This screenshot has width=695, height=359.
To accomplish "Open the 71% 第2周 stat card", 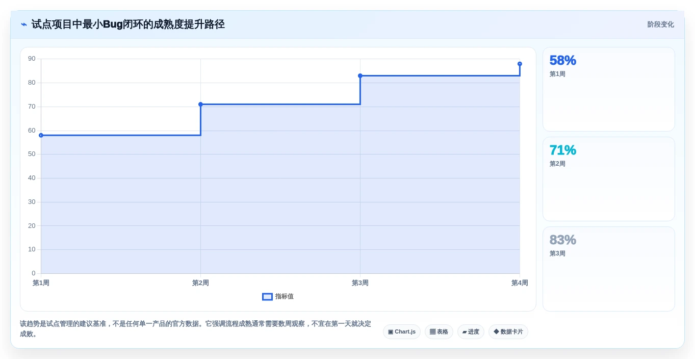I will [x=609, y=179].
